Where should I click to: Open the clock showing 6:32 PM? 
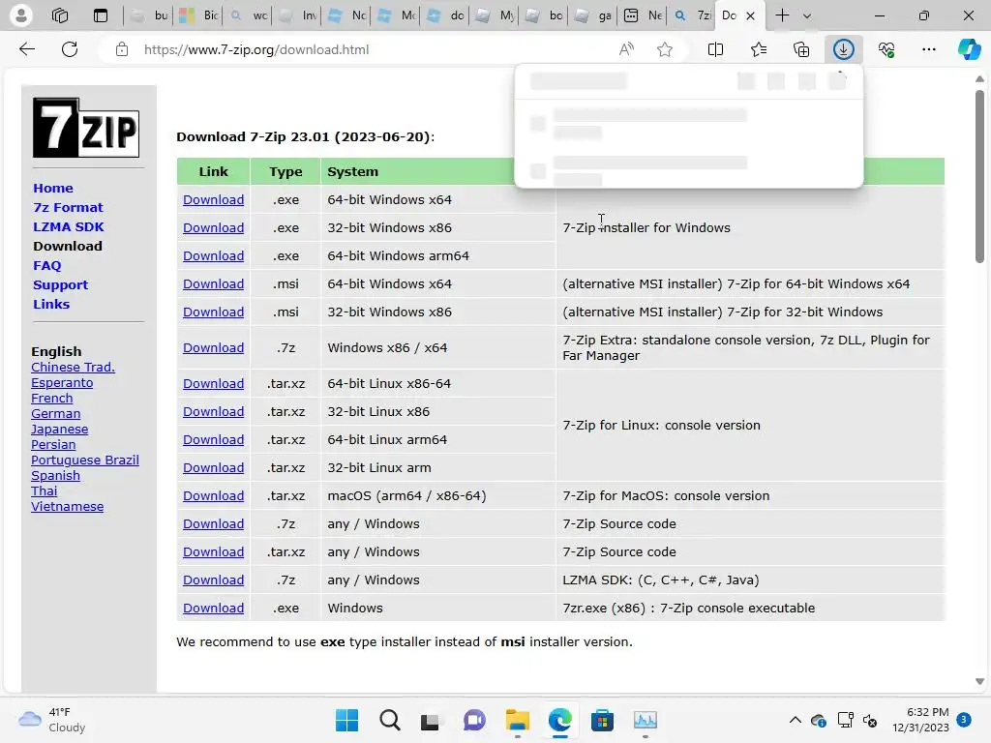pos(921,720)
